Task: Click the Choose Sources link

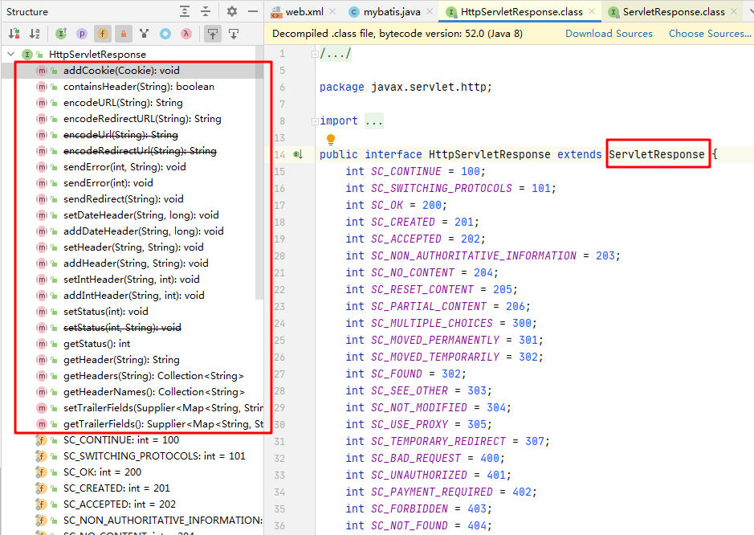Action: [x=710, y=34]
